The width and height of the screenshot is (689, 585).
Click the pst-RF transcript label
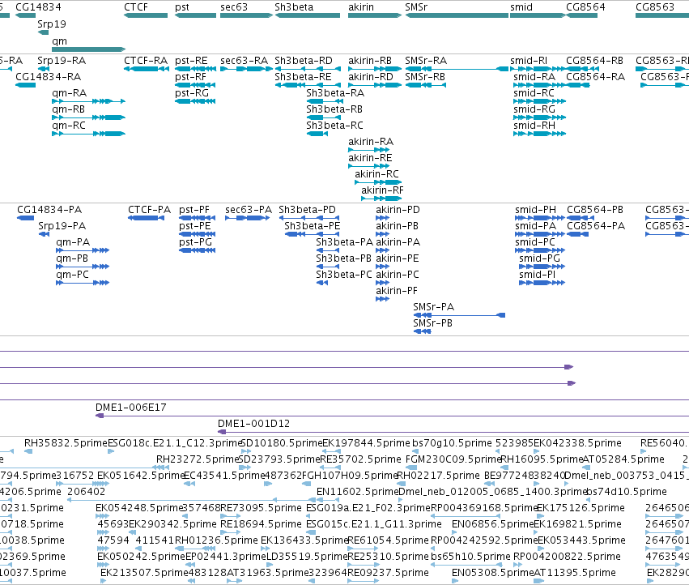click(190, 76)
